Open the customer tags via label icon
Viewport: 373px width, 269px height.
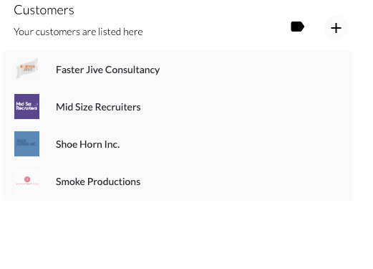pos(297,27)
